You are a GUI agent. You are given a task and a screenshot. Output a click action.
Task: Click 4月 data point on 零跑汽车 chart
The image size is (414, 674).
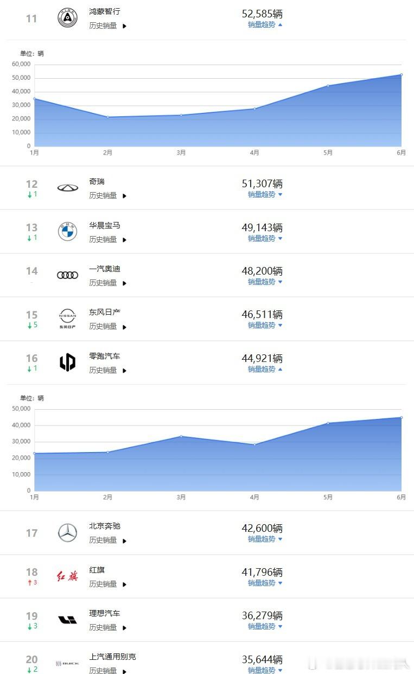tap(254, 444)
